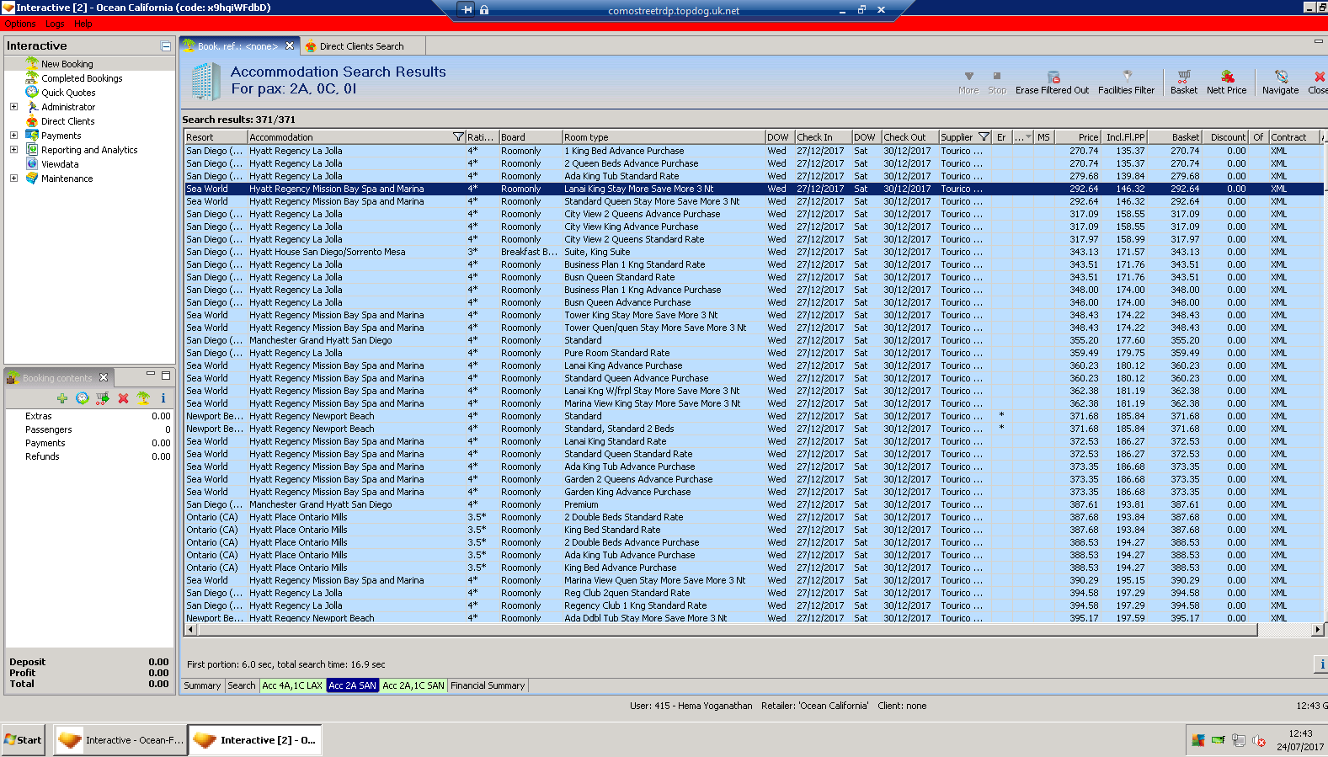The image size is (1328, 757).
Task: Select the Viewdata tree item label
Action: tap(60, 164)
